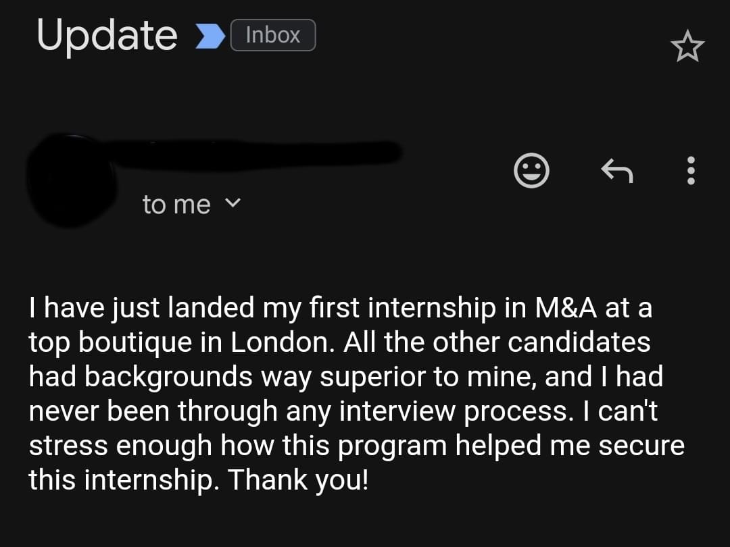
Task: Click the blue importance marker beside subject
Action: pyautogui.click(x=210, y=36)
